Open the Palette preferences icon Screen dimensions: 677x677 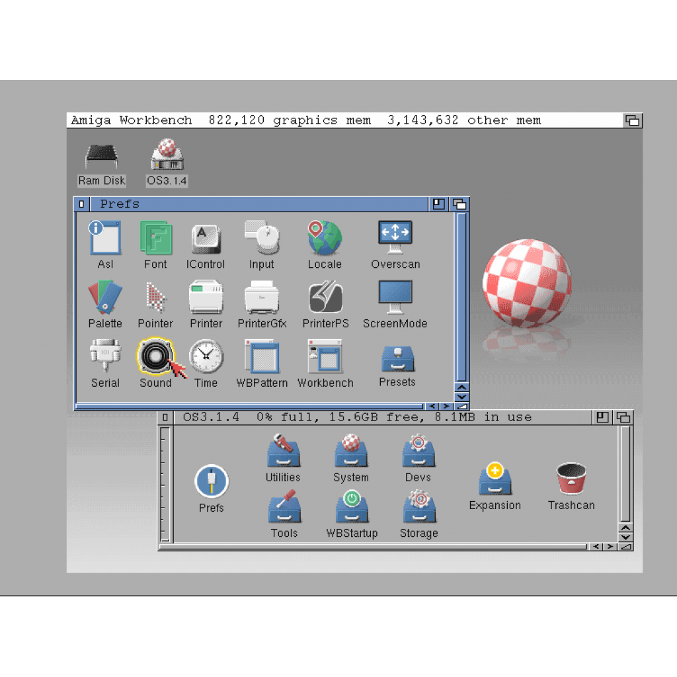tap(105, 298)
